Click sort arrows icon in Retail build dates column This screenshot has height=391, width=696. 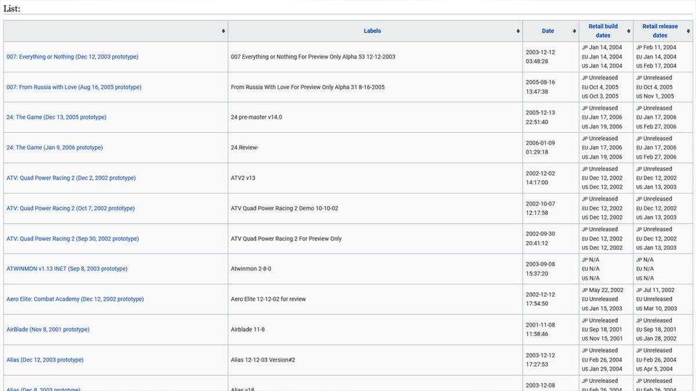(628, 31)
